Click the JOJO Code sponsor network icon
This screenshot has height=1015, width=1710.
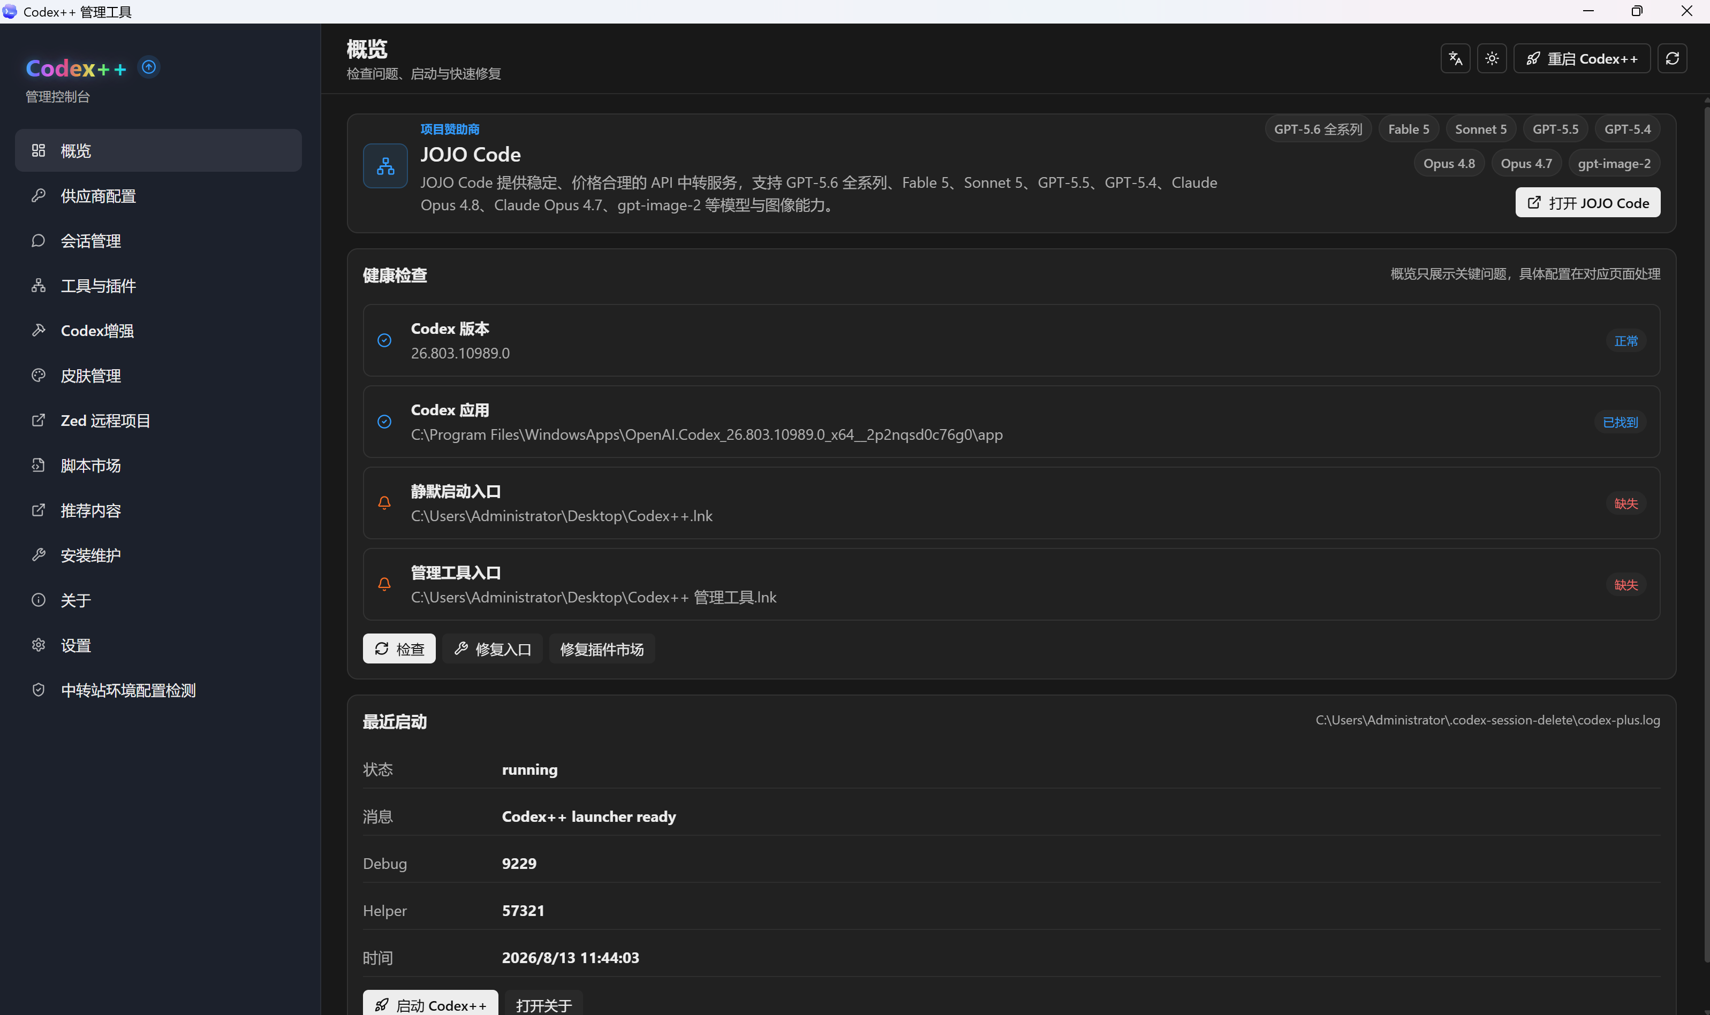click(x=385, y=165)
